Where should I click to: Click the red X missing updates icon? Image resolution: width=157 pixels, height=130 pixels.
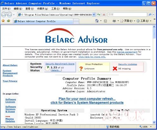(x=115, y=68)
